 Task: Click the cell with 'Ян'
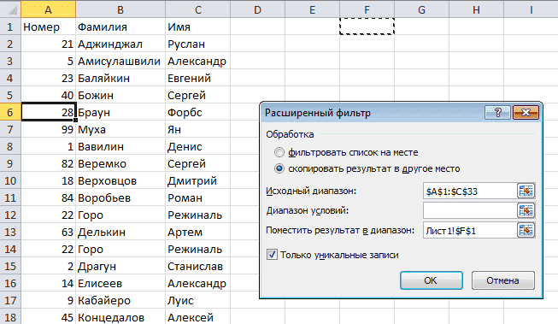[x=198, y=129]
